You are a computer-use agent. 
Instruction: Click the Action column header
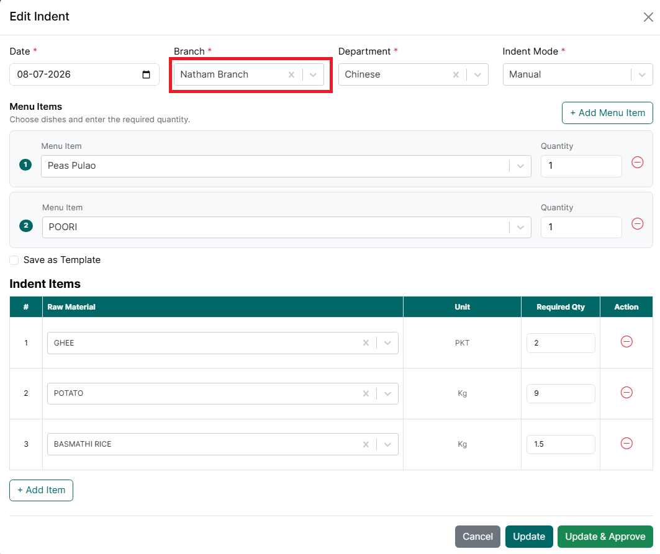pyautogui.click(x=626, y=307)
